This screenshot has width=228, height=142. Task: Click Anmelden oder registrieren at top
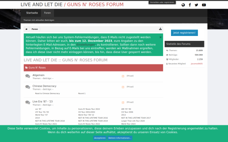(x=162, y=2)
